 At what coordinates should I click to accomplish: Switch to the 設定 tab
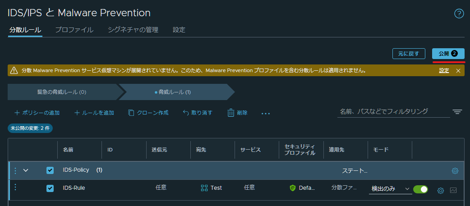pos(179,30)
